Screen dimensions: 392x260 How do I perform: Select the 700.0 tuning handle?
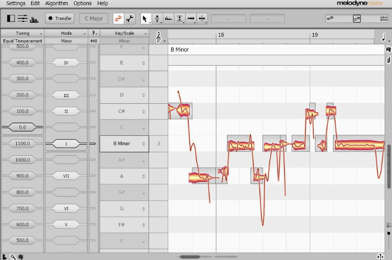(x=22, y=208)
